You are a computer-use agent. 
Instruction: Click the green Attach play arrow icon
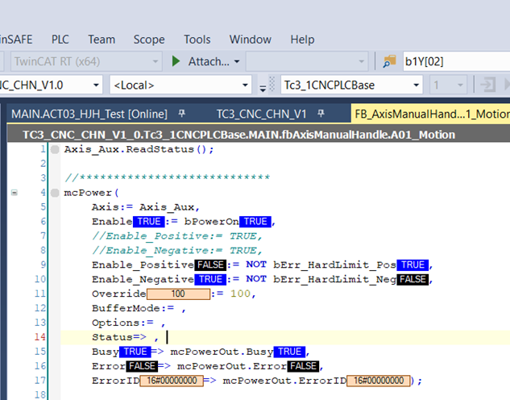[x=176, y=61]
